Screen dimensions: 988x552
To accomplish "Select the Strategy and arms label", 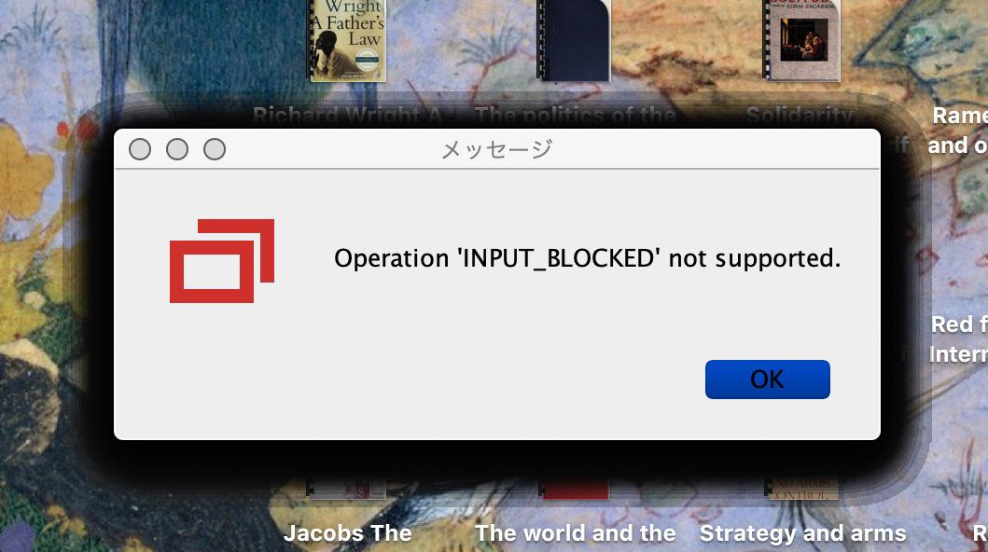I will point(802,533).
